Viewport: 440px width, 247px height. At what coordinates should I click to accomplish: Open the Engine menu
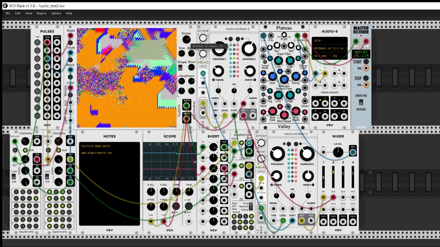point(42,13)
